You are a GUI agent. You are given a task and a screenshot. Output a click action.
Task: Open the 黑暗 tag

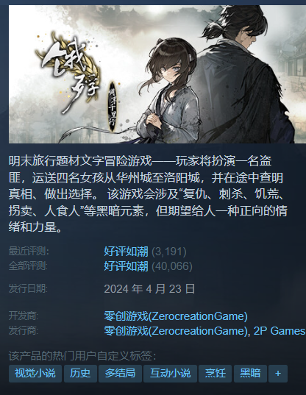click(x=250, y=374)
